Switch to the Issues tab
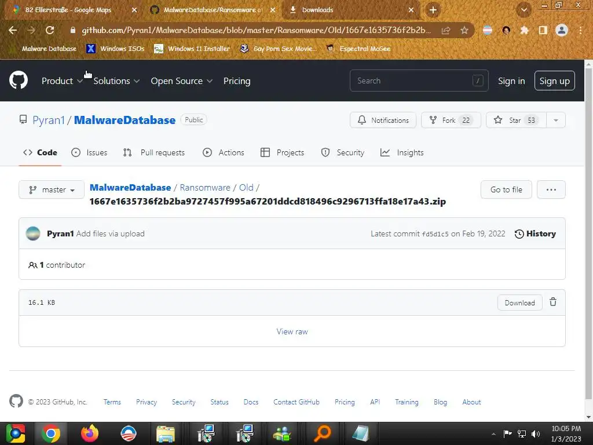The height and width of the screenshot is (445, 593). [89, 152]
